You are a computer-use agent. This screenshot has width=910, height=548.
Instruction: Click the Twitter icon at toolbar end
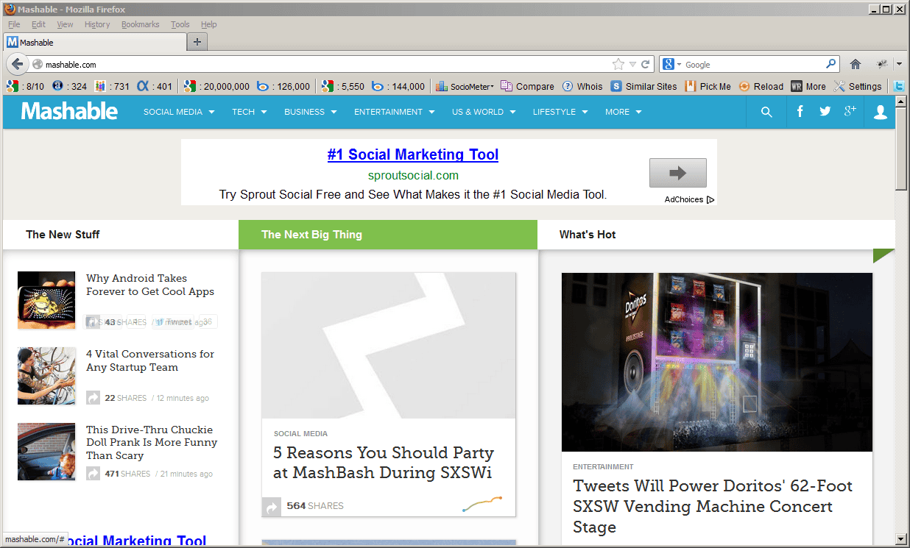click(899, 86)
